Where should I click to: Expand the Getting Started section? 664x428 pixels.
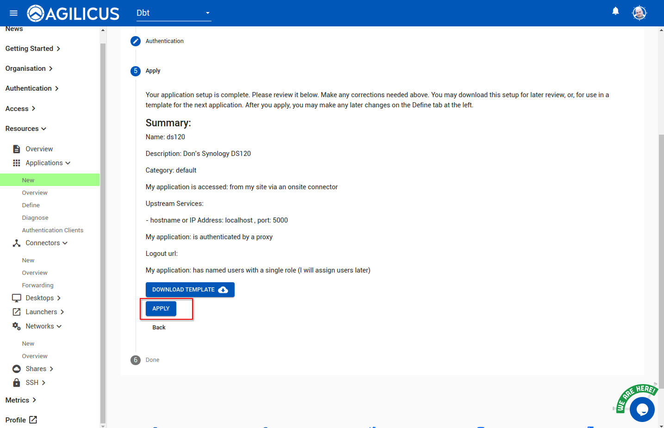point(32,49)
